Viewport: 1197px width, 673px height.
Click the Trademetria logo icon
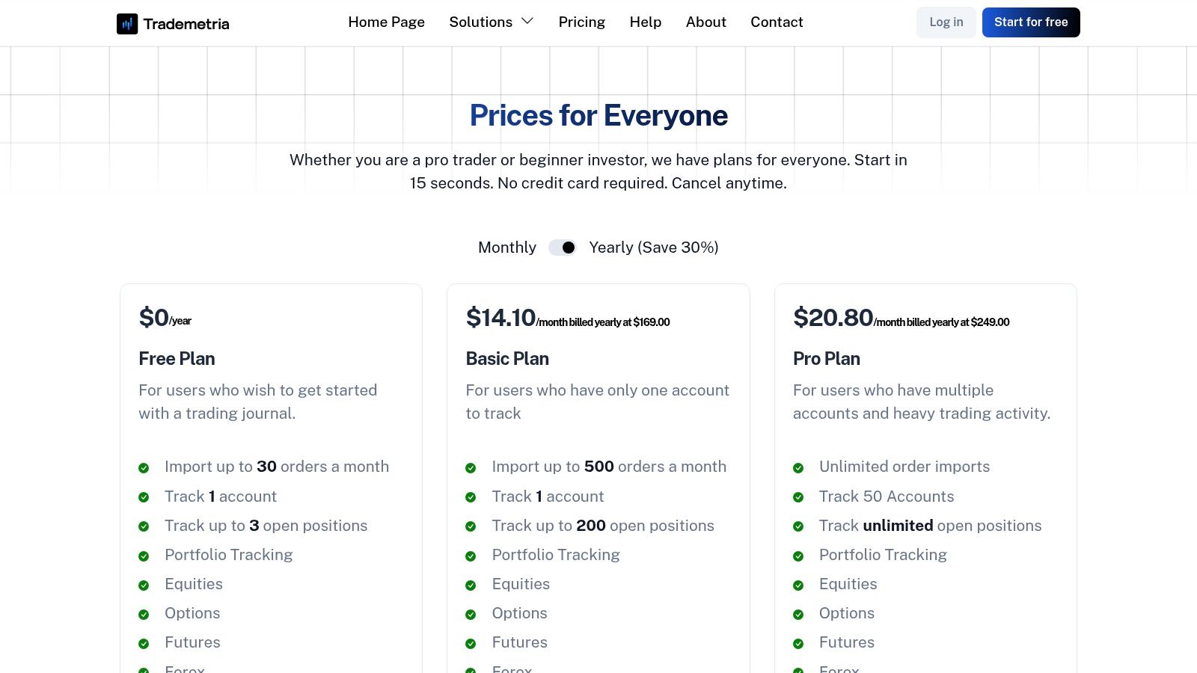(x=126, y=22)
